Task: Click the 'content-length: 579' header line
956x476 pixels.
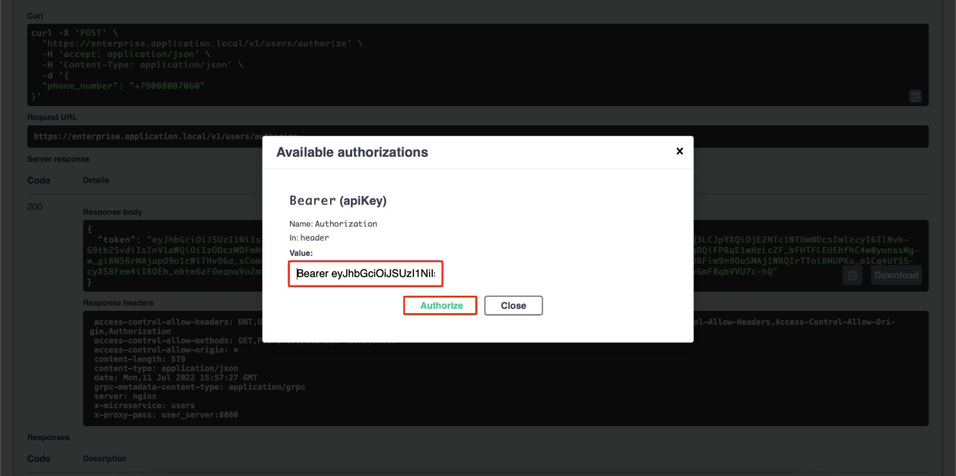Action: tap(140, 359)
